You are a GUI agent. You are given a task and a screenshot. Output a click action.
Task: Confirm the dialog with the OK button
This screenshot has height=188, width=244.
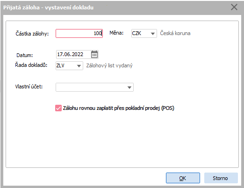point(183,178)
